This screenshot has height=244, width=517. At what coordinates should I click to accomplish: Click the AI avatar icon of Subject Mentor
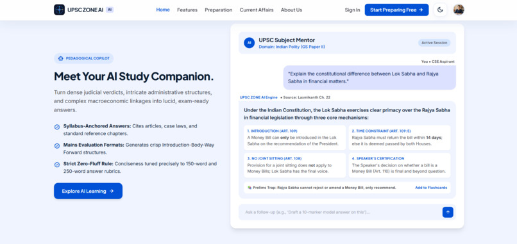250,43
